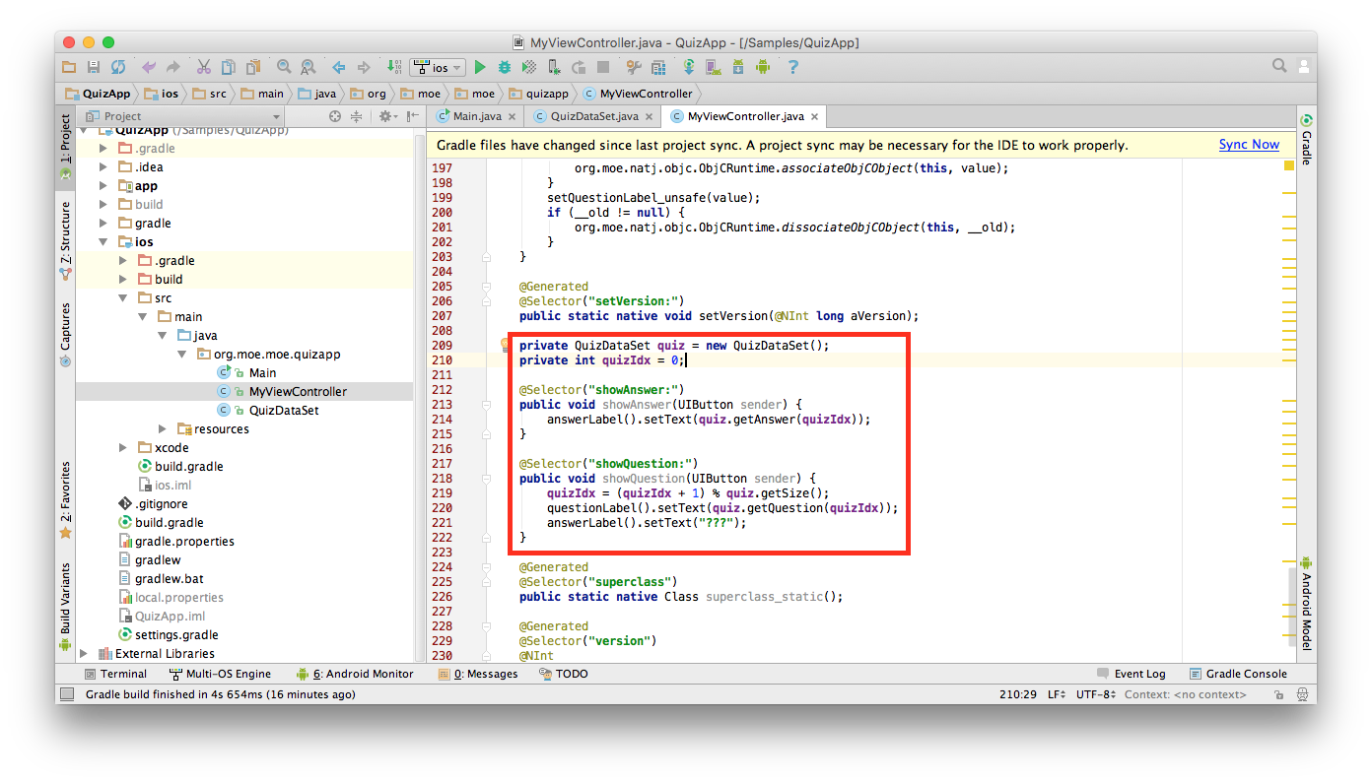The width and height of the screenshot is (1372, 783).
Task: Open the Android Monitor tool window
Action: (x=354, y=674)
